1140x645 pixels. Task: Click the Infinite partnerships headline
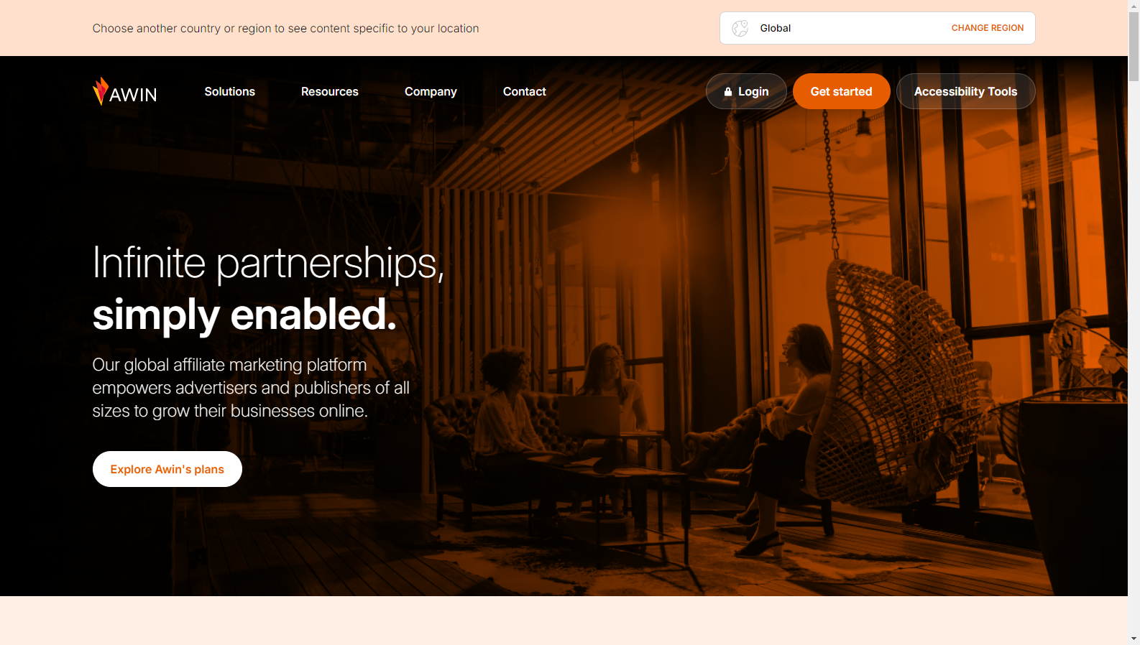tap(268, 288)
